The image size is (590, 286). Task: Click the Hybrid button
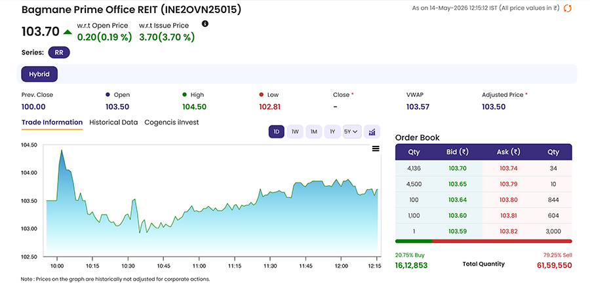click(39, 75)
